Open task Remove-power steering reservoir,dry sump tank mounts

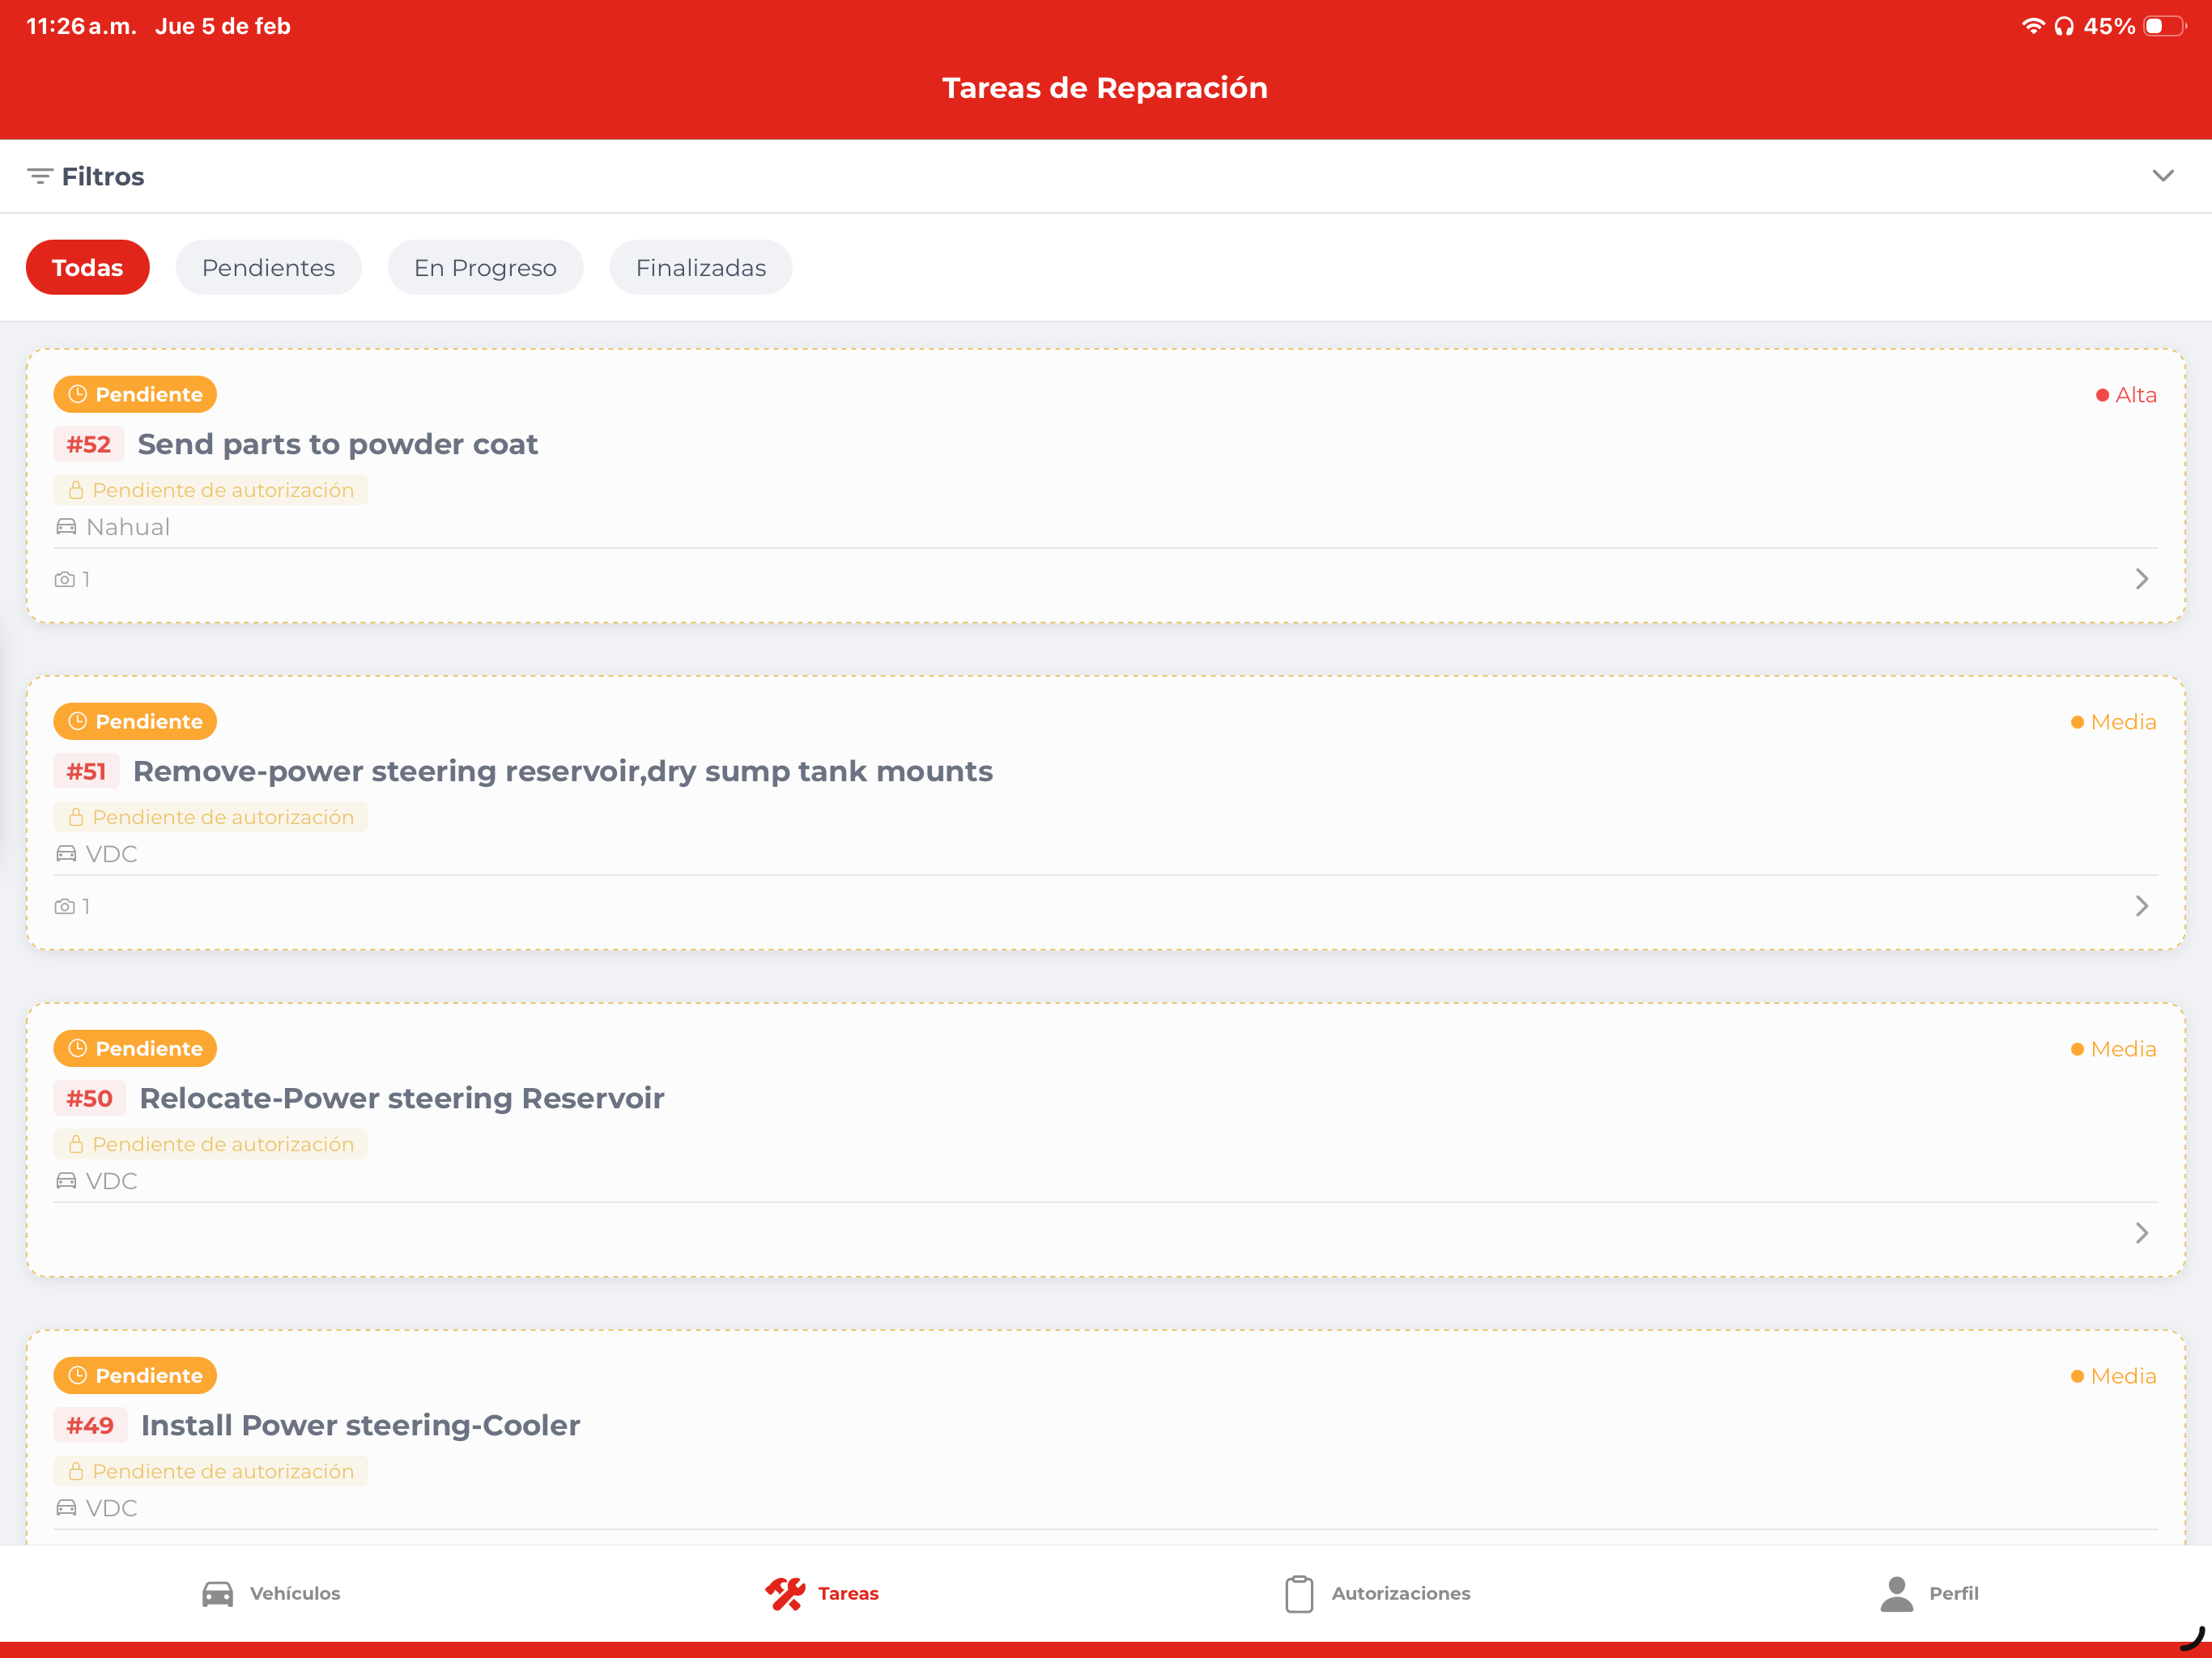click(x=563, y=771)
